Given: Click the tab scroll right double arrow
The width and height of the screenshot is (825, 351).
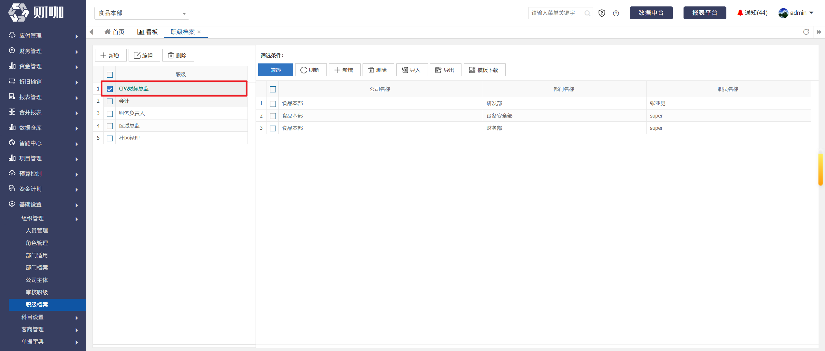Looking at the screenshot, I should 819,32.
